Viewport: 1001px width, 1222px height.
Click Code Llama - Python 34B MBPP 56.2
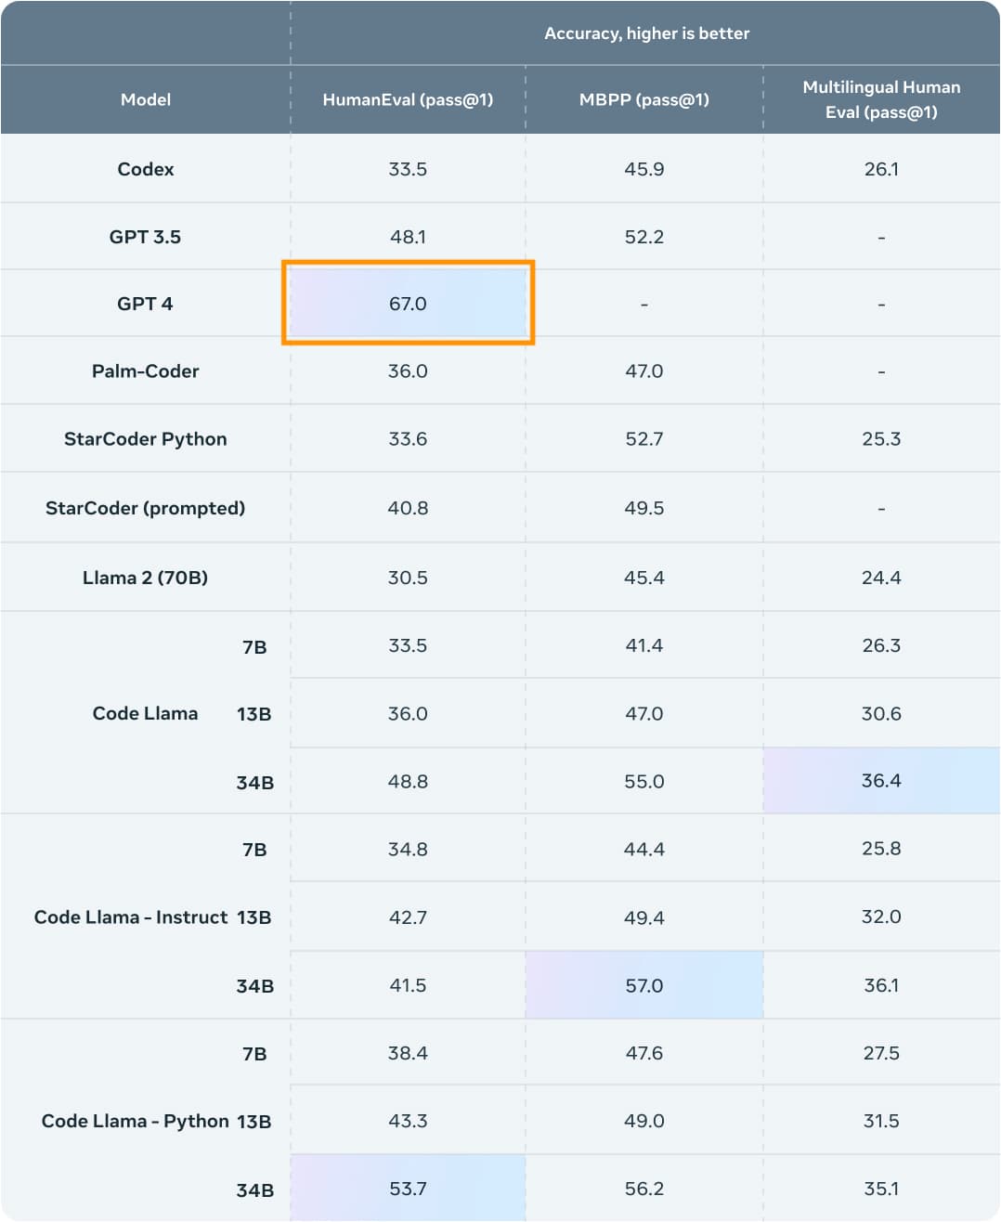(x=644, y=1189)
